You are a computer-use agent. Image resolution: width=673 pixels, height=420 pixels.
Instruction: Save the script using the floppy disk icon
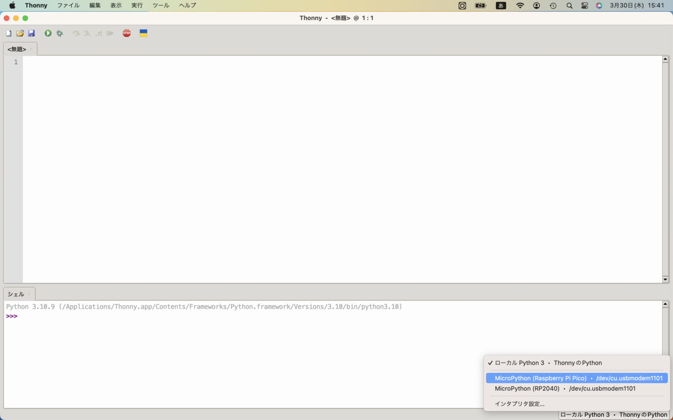click(31, 33)
